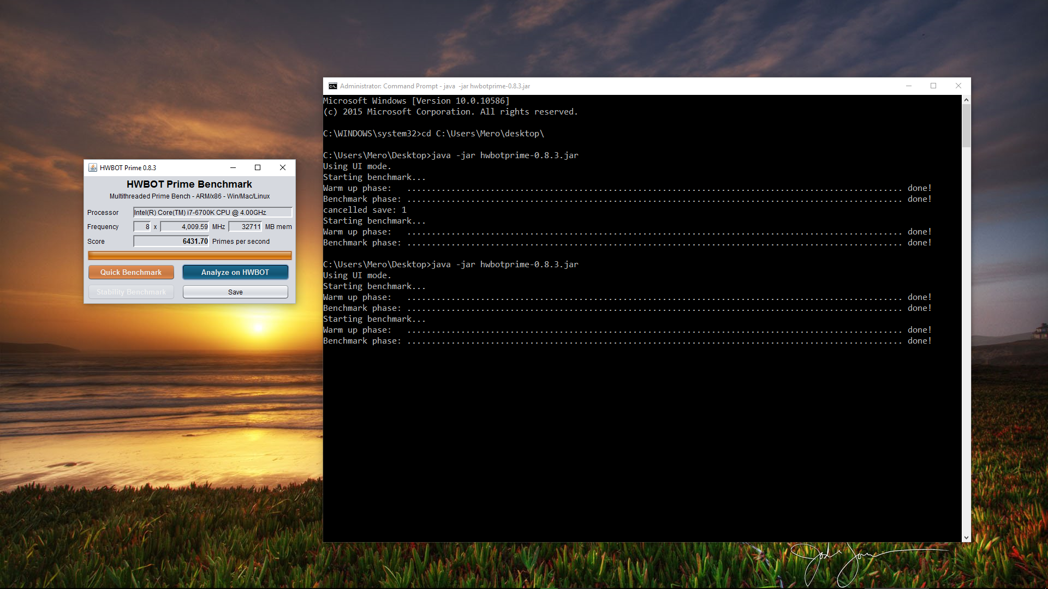Open Analyze on HWBOT
The width and height of the screenshot is (1048, 589).
(x=235, y=272)
